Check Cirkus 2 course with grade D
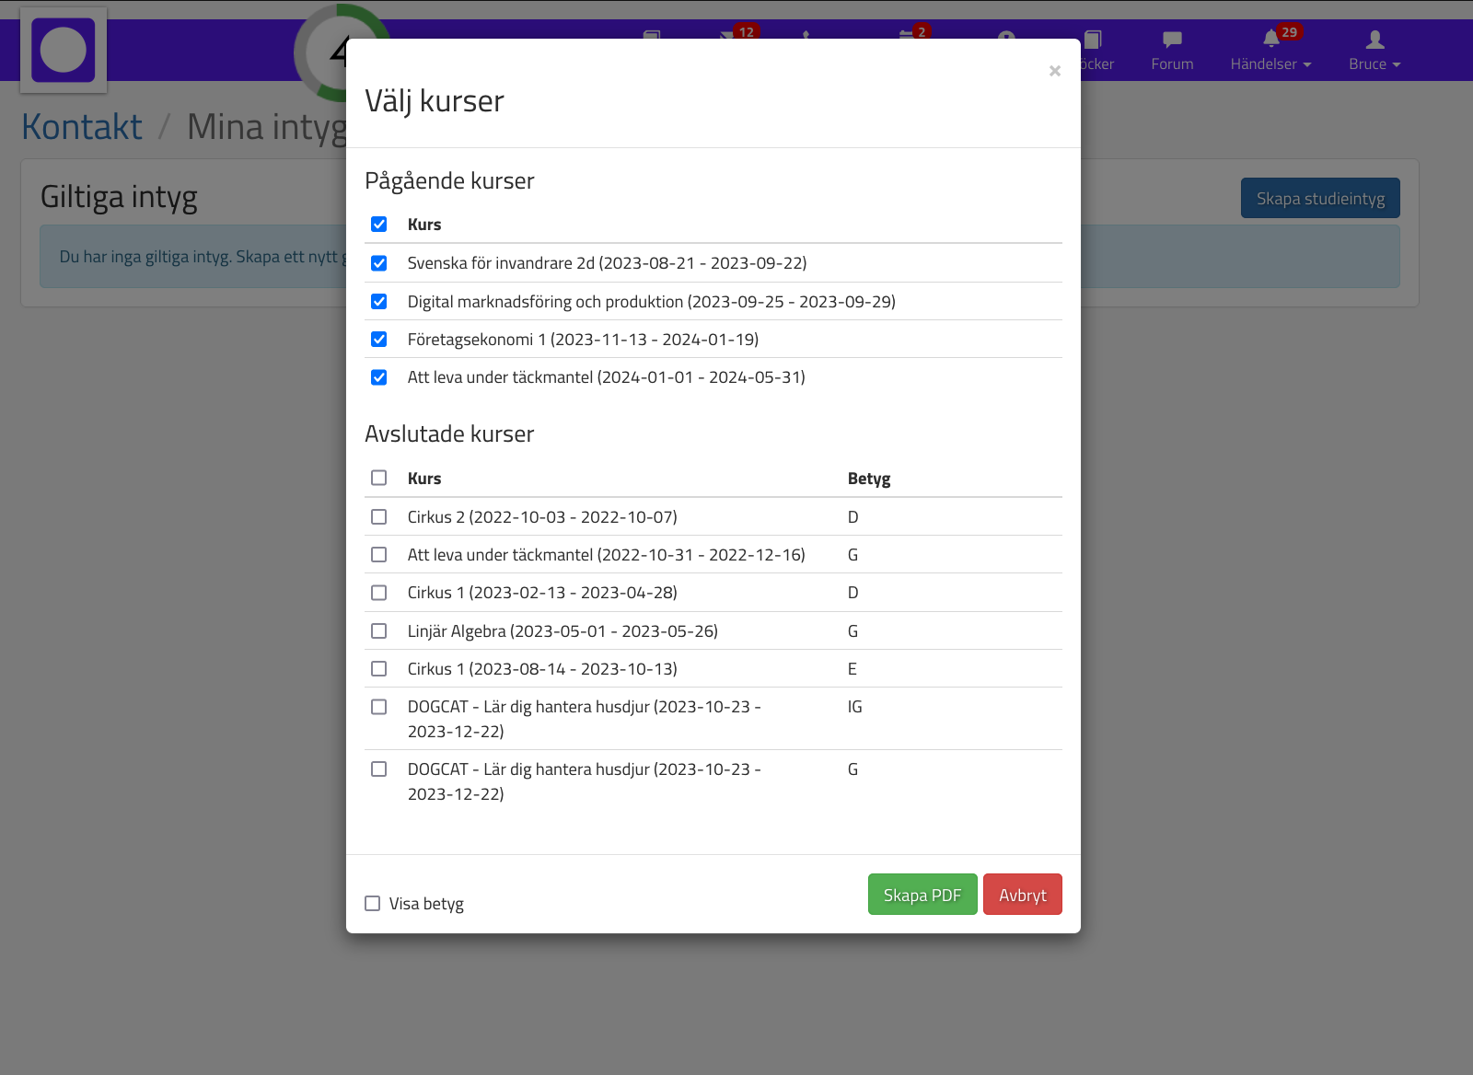1473x1075 pixels. [x=378, y=517]
